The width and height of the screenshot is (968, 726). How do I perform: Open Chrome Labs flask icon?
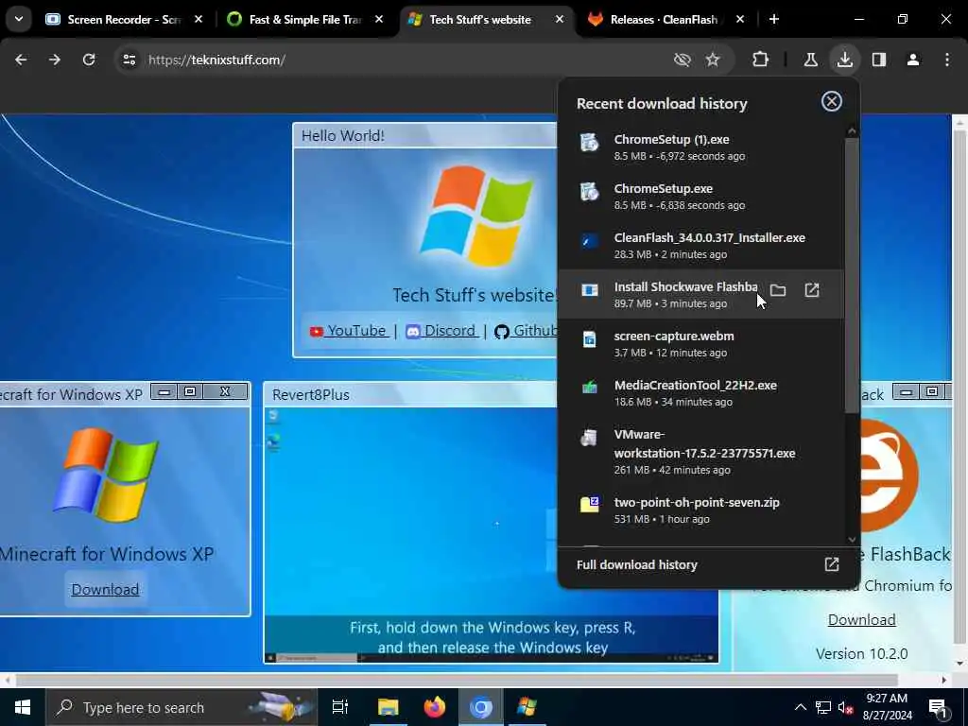(x=810, y=60)
